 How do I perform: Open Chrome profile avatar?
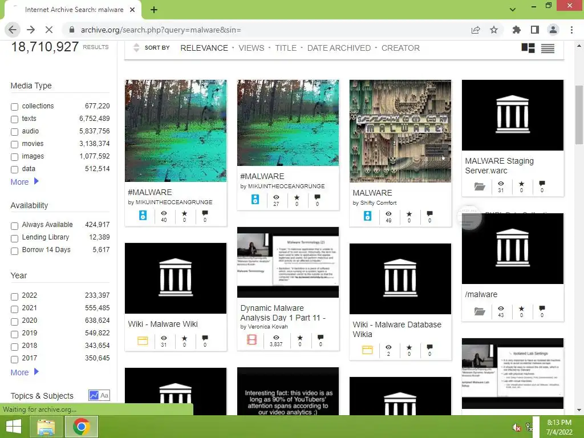coord(553,30)
